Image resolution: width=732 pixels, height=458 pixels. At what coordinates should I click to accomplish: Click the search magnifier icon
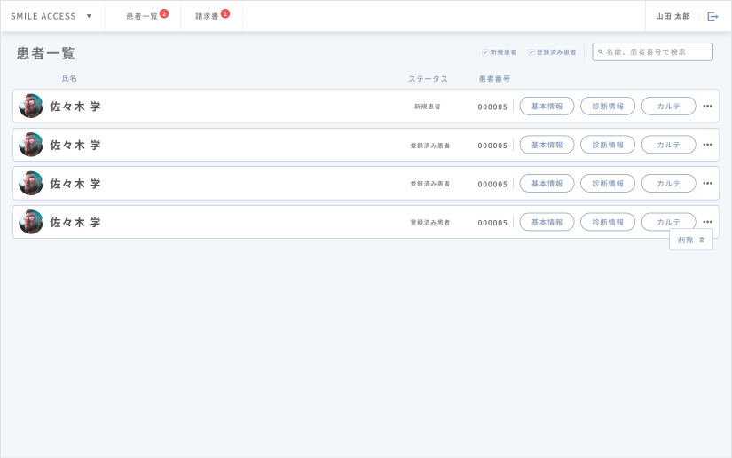pyautogui.click(x=600, y=52)
